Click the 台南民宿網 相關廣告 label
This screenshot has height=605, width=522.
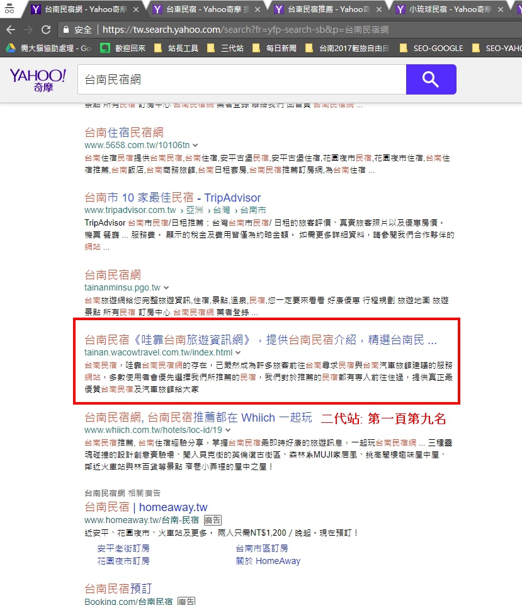[123, 493]
